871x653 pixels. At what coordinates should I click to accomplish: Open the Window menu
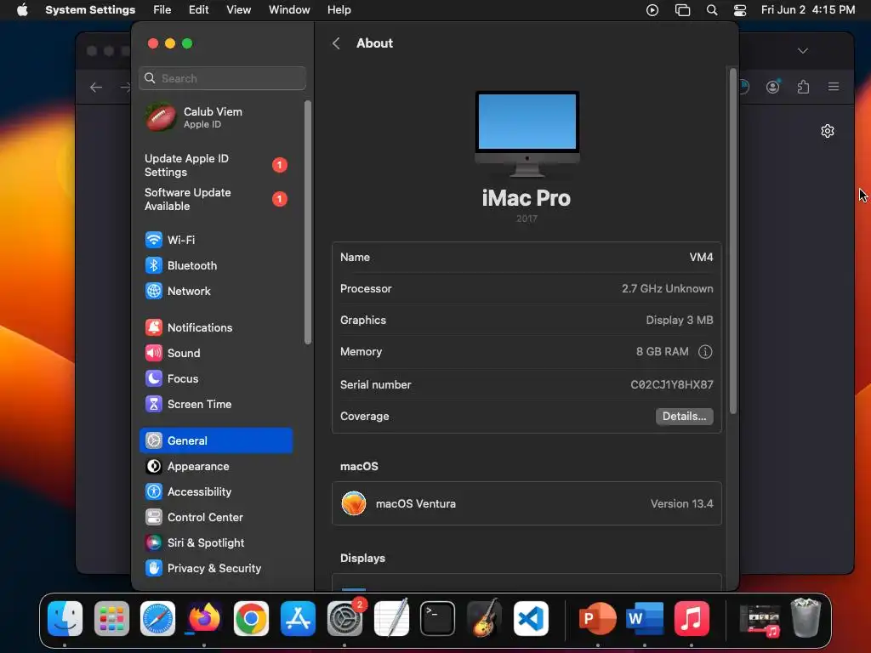[289, 10]
